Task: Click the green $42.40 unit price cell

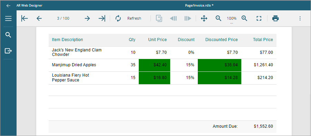Action: (155, 65)
